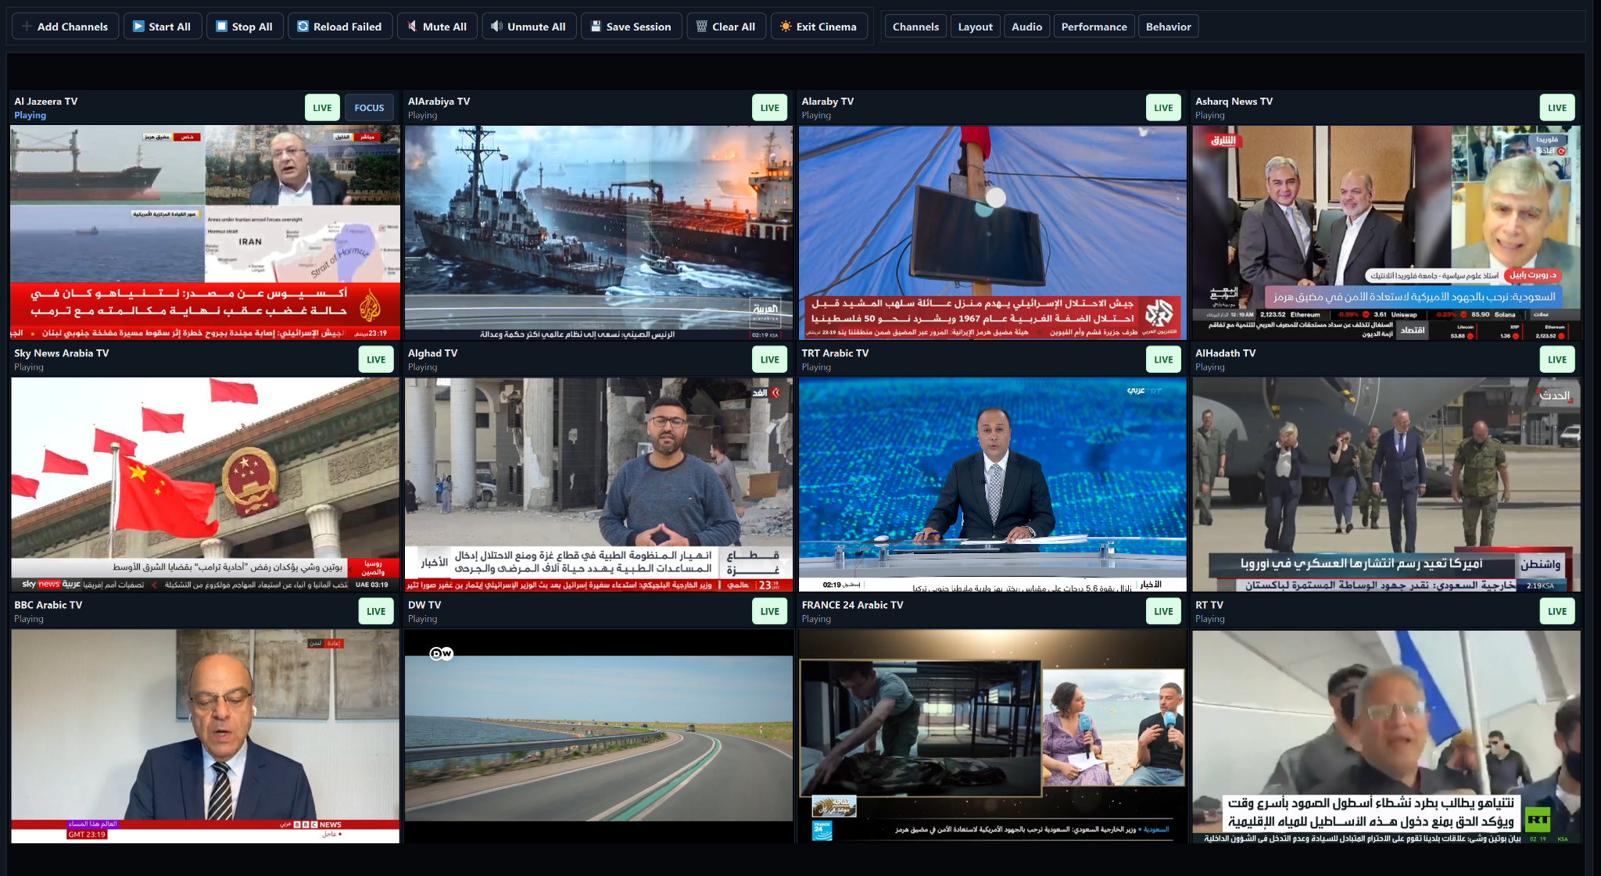Click the muted speaker icon on Mute All
This screenshot has height=876, width=1601.
412,27
